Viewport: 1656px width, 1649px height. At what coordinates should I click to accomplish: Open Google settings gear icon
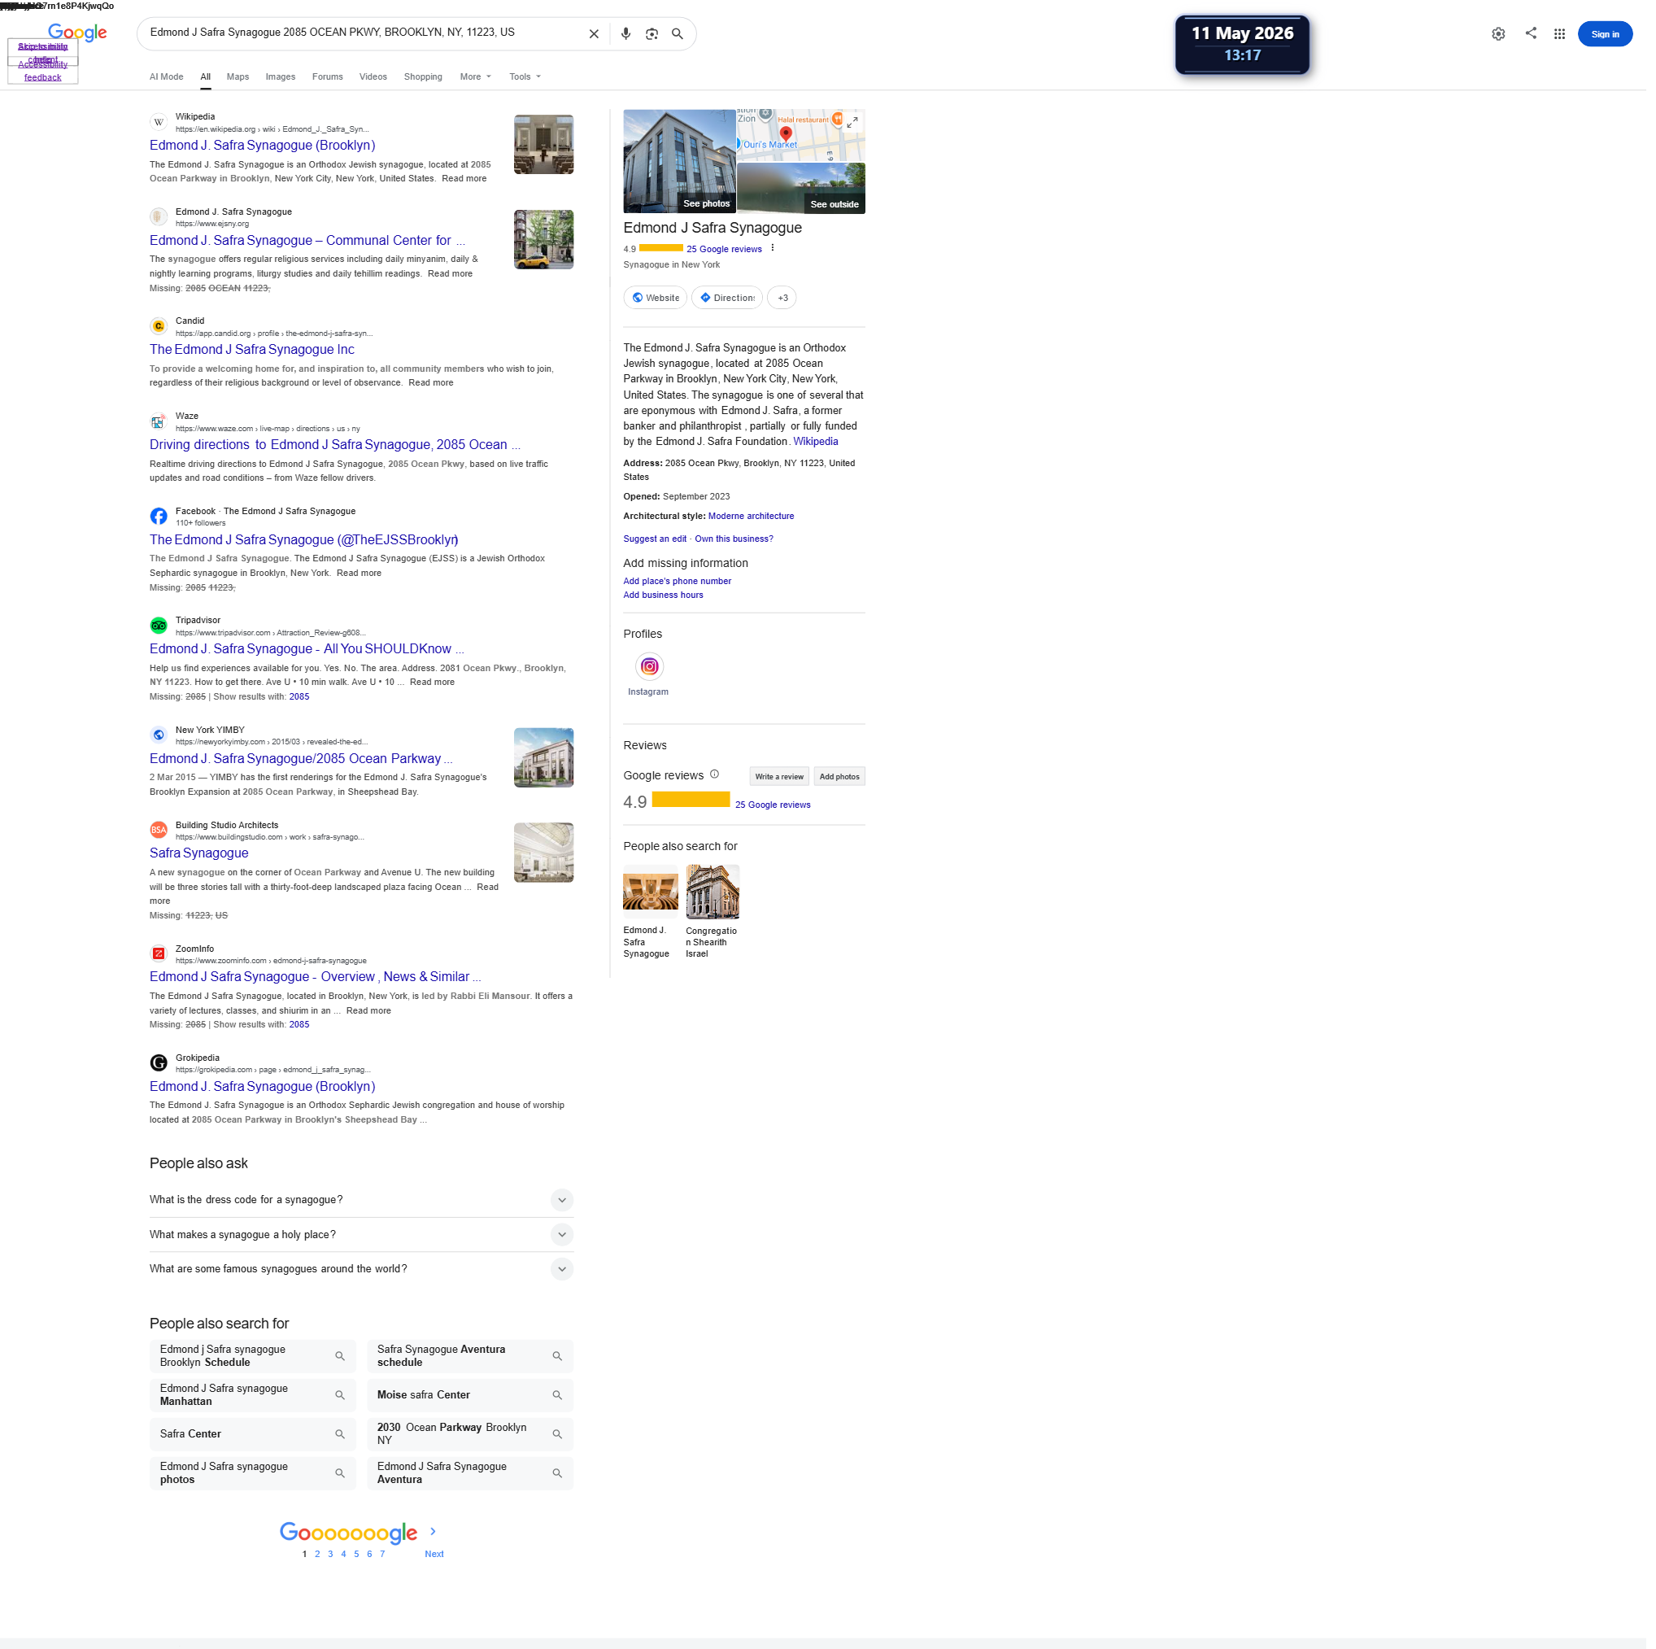pyautogui.click(x=1506, y=34)
